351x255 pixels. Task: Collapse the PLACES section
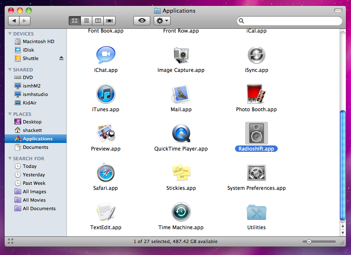(x=10, y=114)
